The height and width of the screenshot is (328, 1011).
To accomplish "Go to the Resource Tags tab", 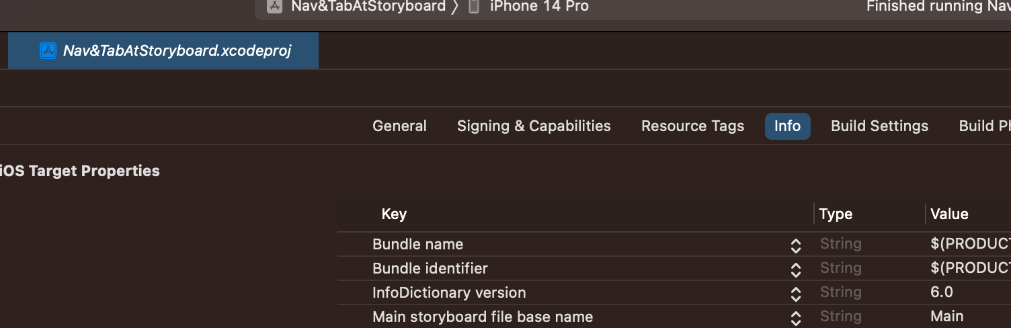I will (x=692, y=126).
